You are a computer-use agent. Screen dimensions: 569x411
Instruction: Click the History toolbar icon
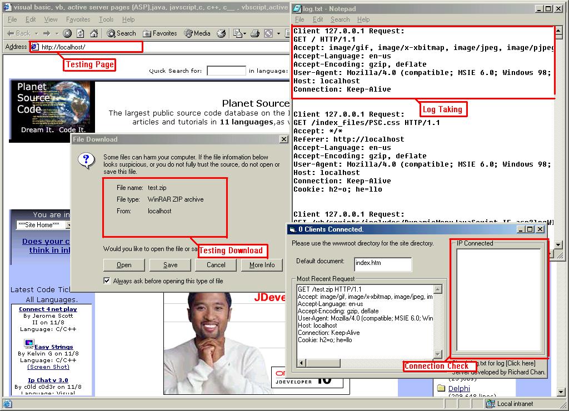221,33
